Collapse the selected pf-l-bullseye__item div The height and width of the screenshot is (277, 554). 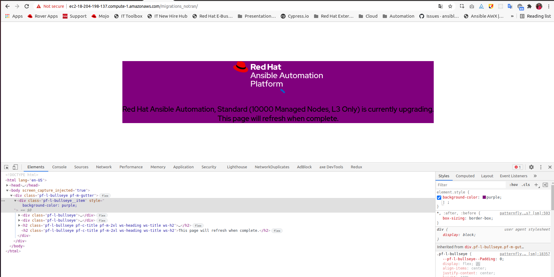pos(15,201)
